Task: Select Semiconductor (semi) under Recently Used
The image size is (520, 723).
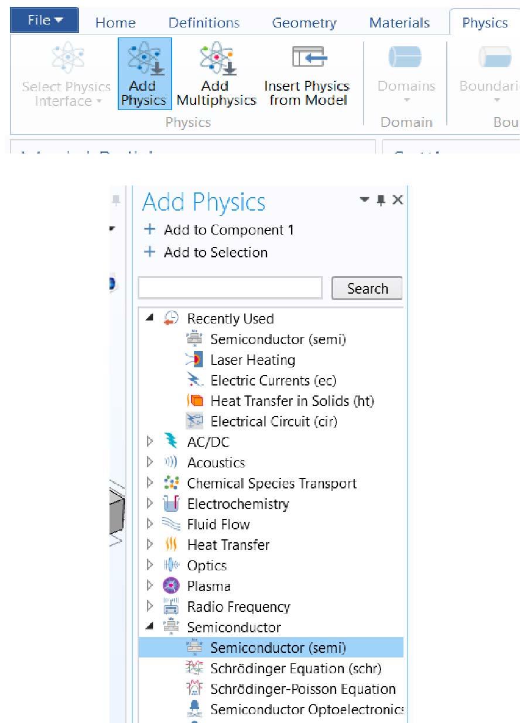Action: point(278,339)
